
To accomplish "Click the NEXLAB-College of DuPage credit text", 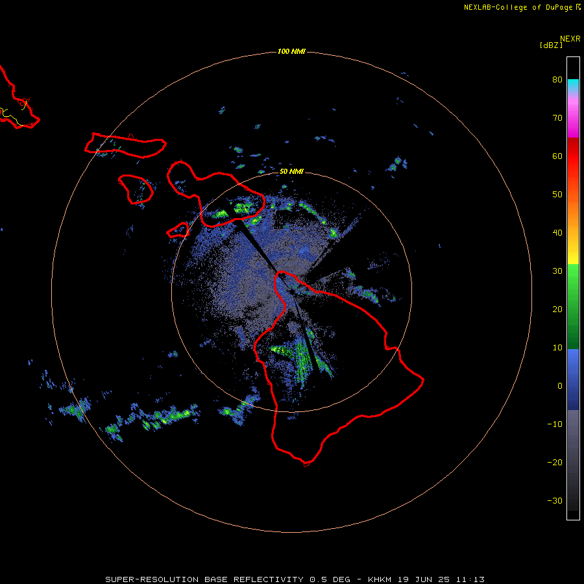I will (518, 7).
